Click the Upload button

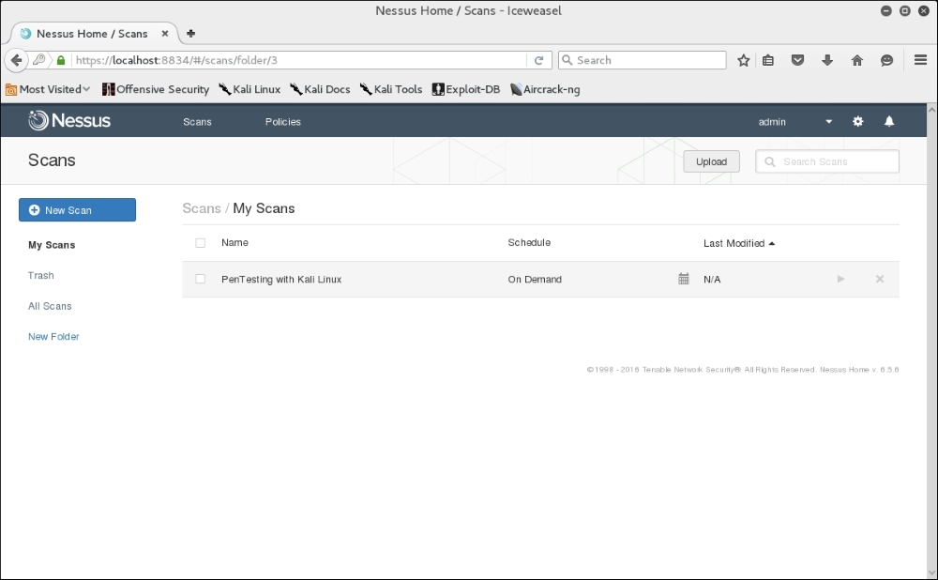711,161
